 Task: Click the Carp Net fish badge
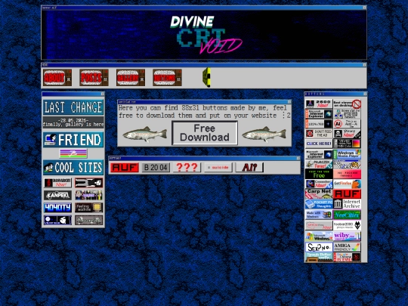tap(319, 194)
